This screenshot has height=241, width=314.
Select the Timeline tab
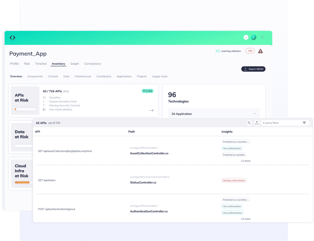click(41, 64)
